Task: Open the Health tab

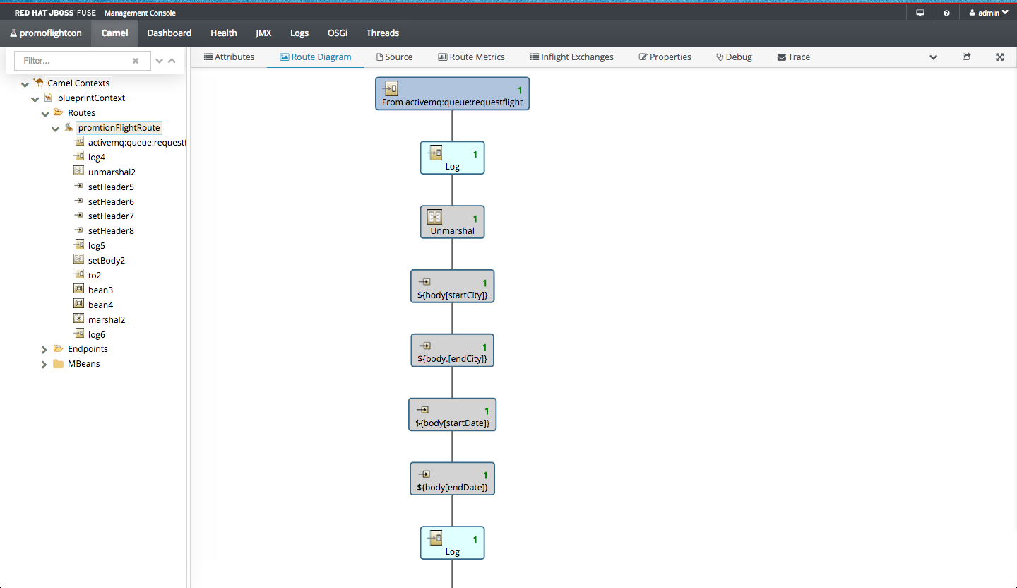Action: [224, 33]
